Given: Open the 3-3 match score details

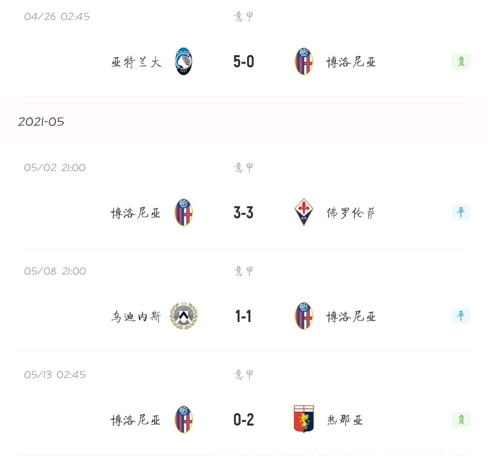Looking at the screenshot, I should pos(244,213).
